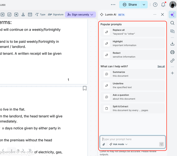The height and width of the screenshot is (156, 177).
Task: Click the page number field showing 2
Action: 12,150
